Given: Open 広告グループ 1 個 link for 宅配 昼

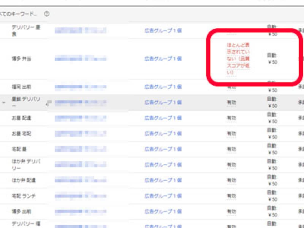Looking at the screenshot, I should pyautogui.click(x=163, y=149).
